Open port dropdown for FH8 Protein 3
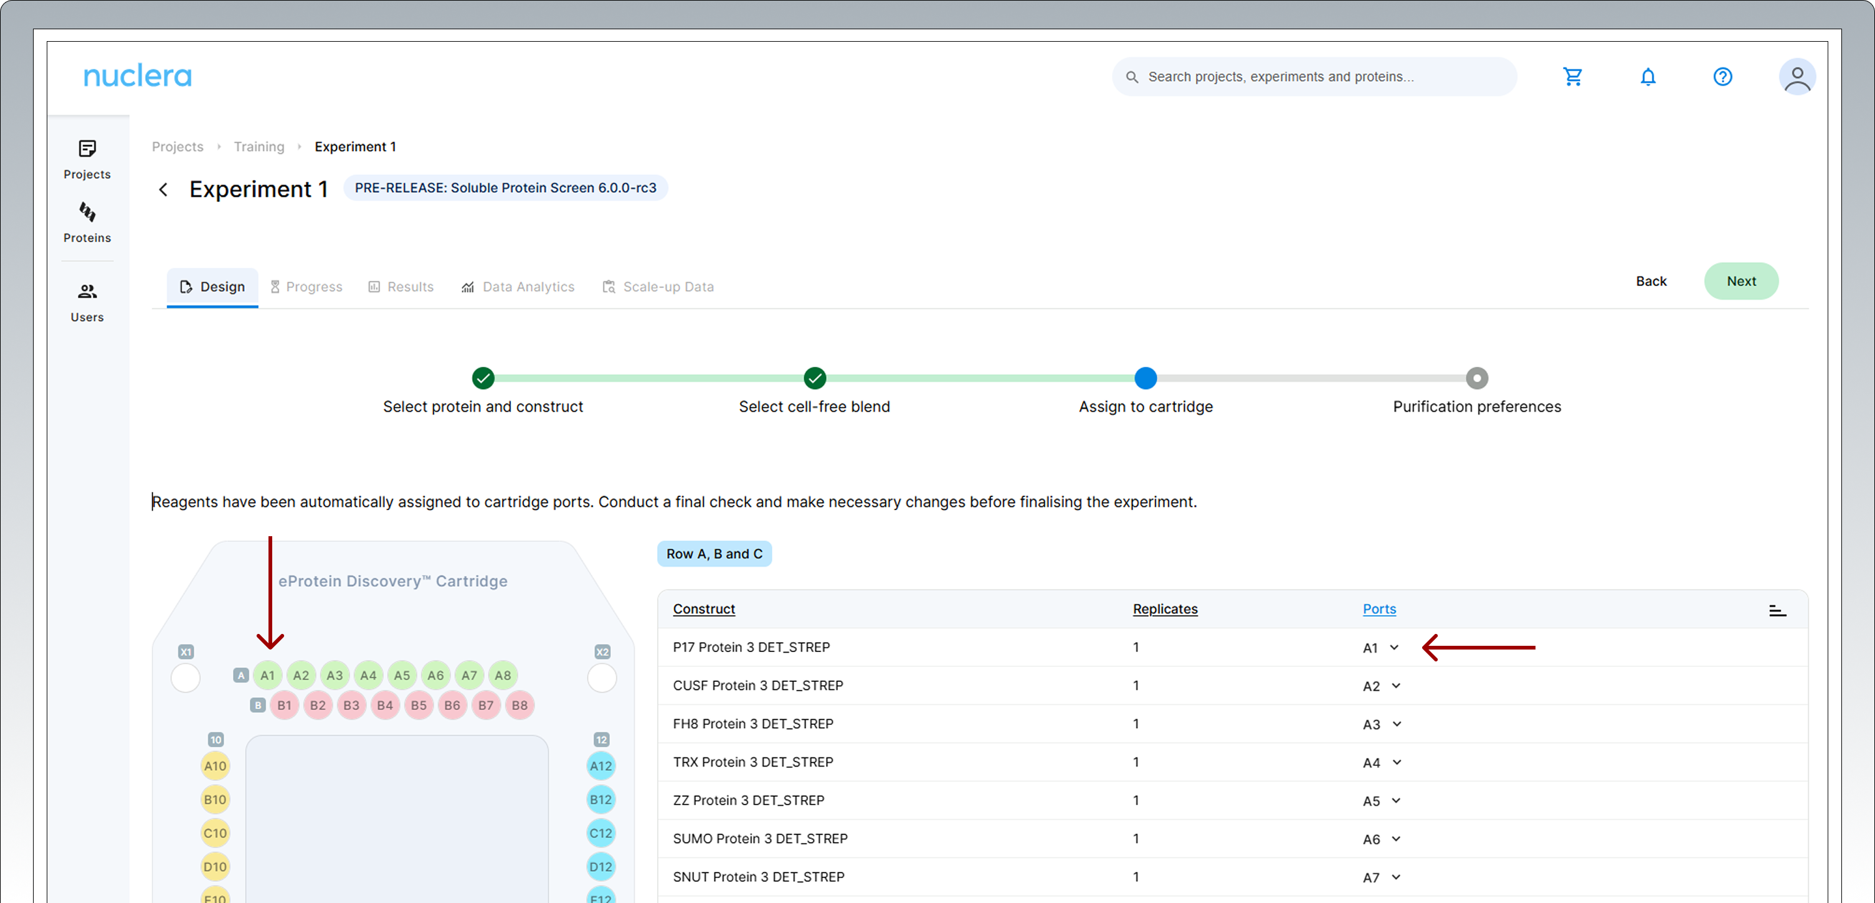 point(1382,725)
